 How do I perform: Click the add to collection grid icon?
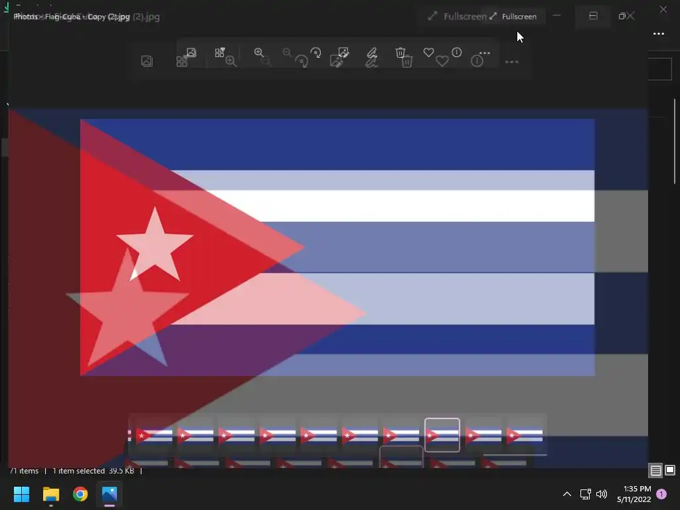pos(220,52)
